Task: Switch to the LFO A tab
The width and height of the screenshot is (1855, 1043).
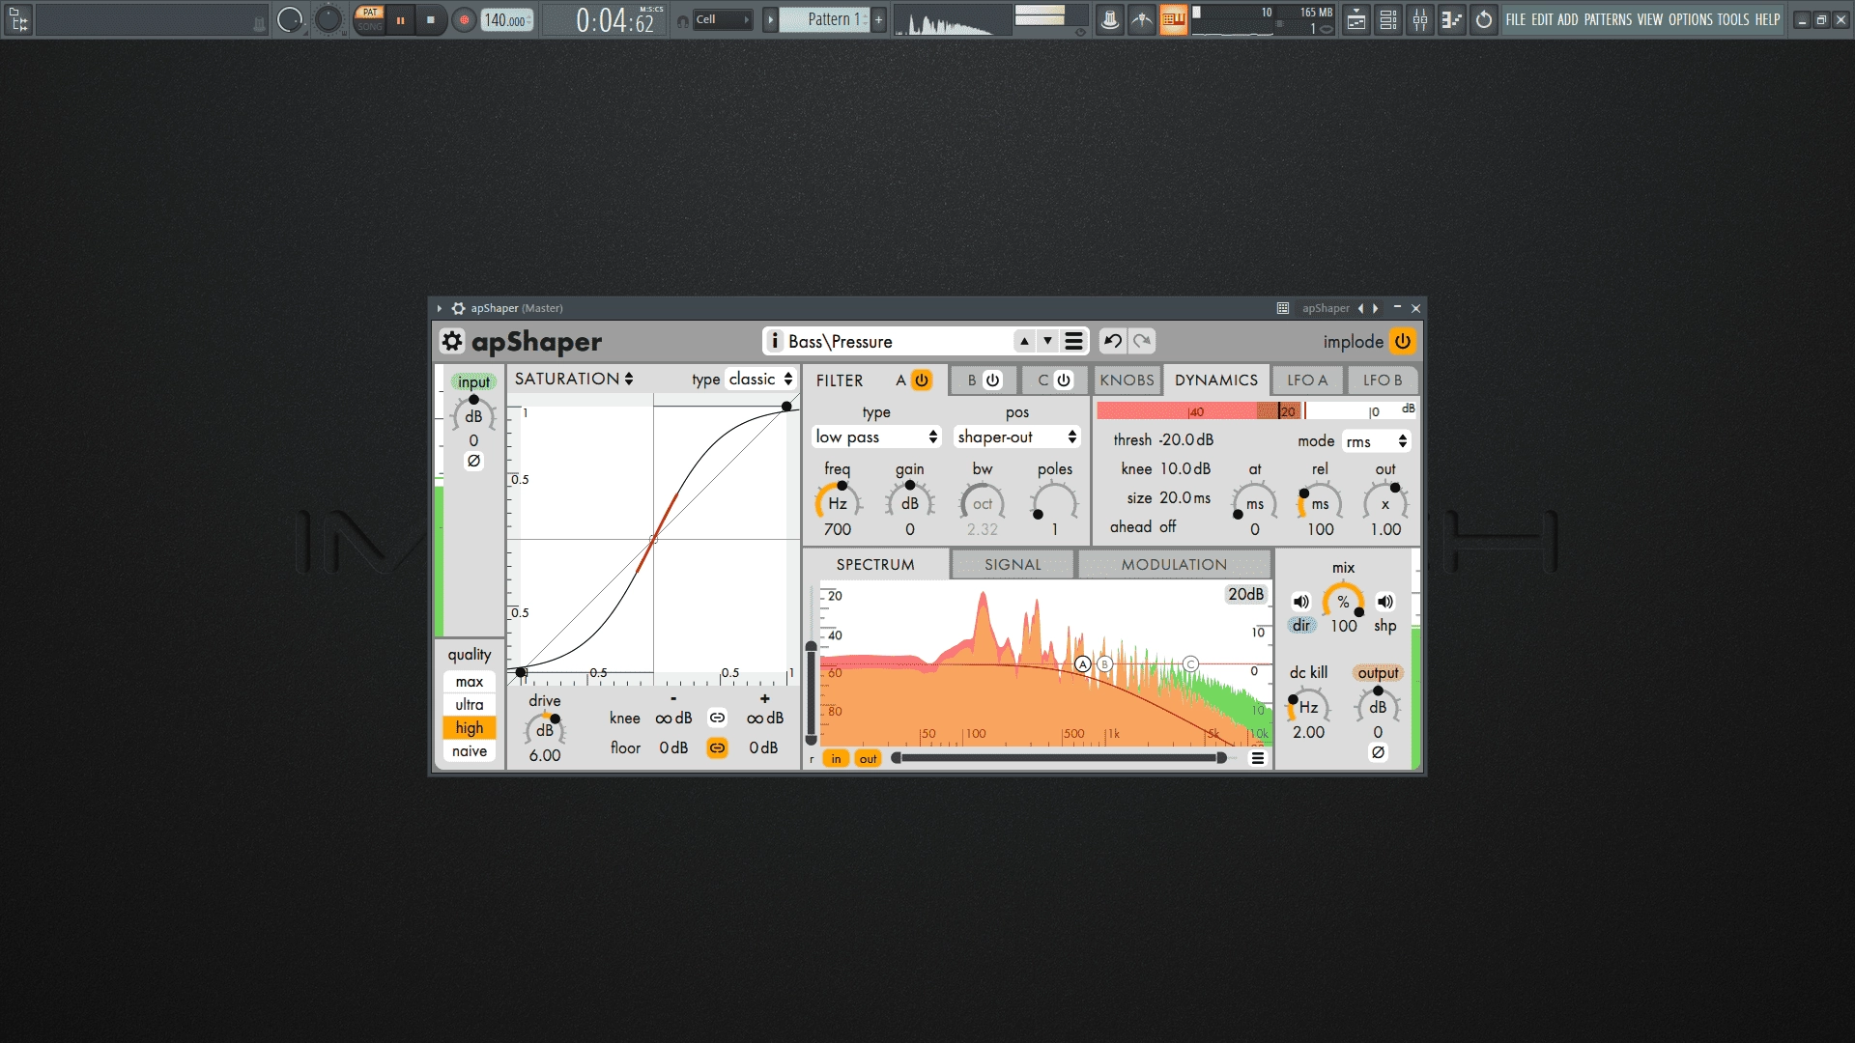Action: [x=1307, y=380]
